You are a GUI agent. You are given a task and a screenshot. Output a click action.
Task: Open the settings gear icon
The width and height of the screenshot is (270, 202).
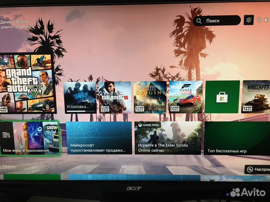pyautogui.click(x=249, y=20)
